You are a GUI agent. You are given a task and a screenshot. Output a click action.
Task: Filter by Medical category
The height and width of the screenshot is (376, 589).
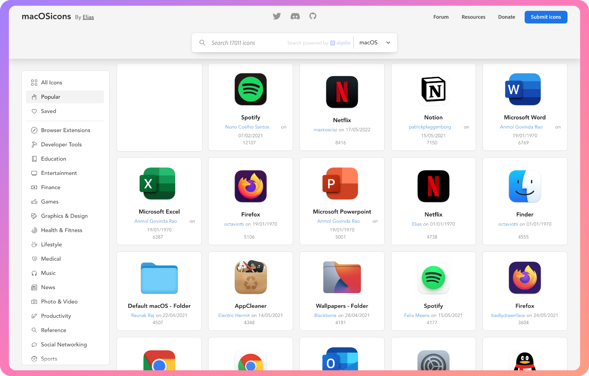click(x=65, y=258)
